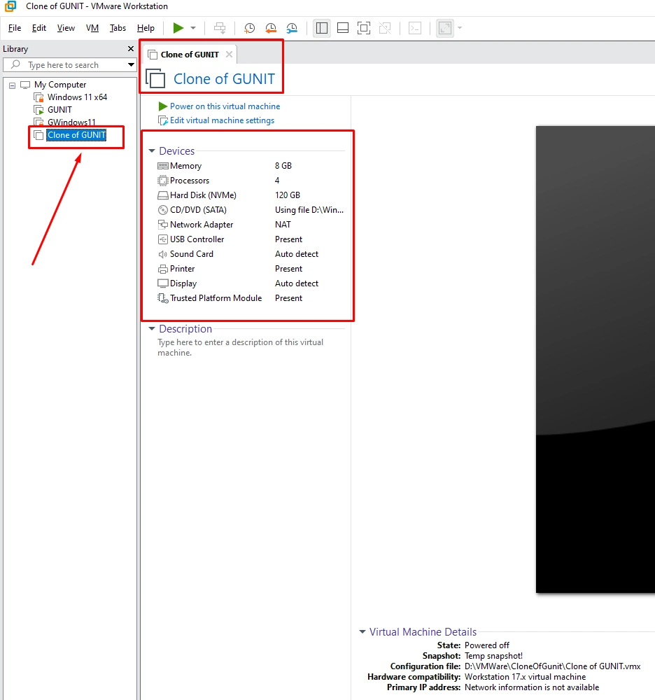Open the VM menu

[92, 28]
